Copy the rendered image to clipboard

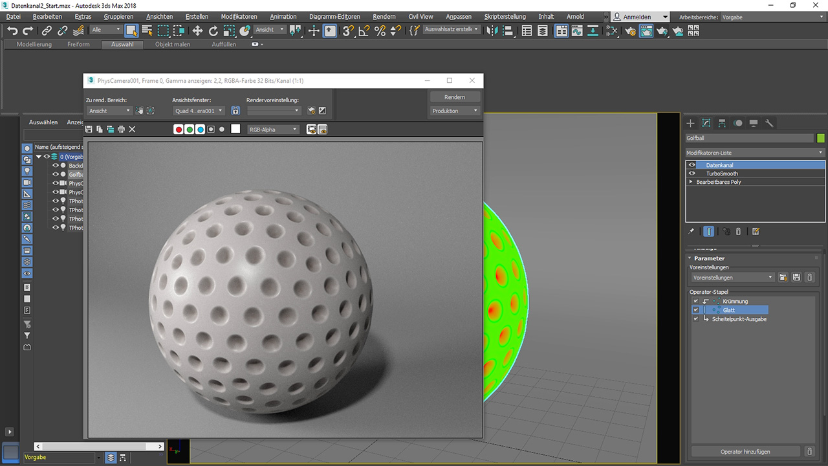click(100, 129)
